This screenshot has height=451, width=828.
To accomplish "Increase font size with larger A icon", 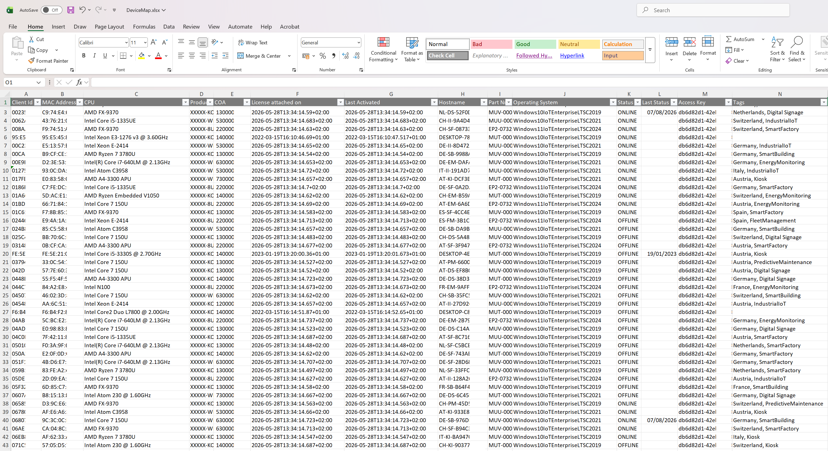I will (154, 42).
